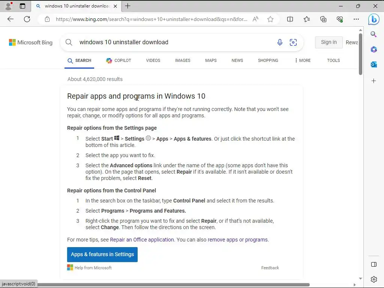Open the browser profile icon

(x=9, y=6)
